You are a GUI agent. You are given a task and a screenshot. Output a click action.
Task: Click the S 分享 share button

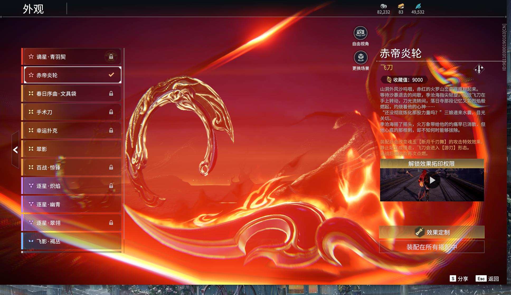coord(459,279)
